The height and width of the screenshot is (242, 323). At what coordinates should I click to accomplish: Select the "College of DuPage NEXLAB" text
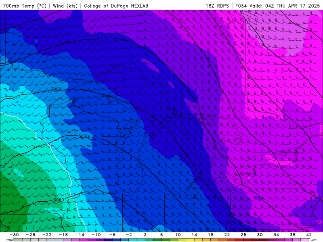tap(116, 6)
